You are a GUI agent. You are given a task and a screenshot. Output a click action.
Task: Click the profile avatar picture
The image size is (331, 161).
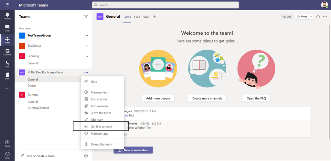325,5
